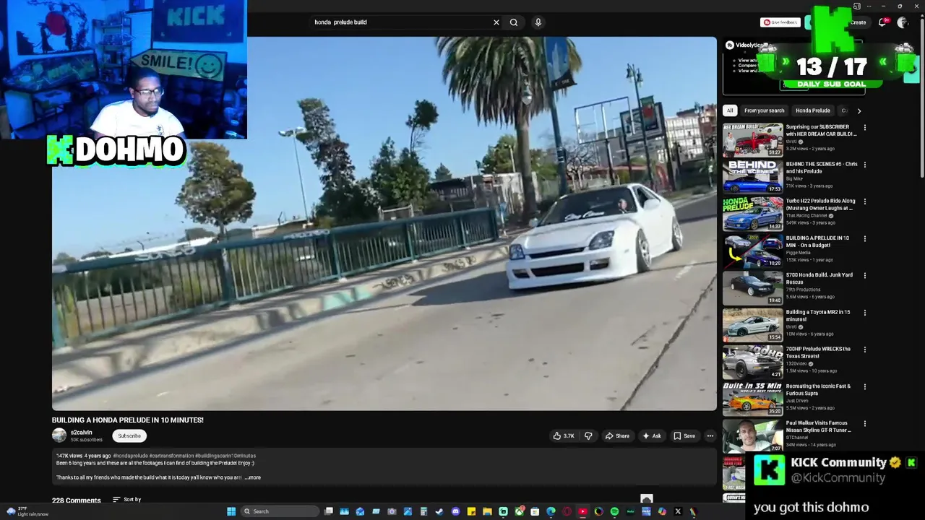Click the Share arrow button
925x520 pixels.
coord(617,435)
